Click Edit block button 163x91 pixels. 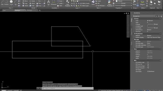click(x=97, y=3)
